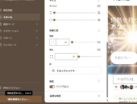
Task: Click the horizontal margin sides icon
Action: point(51,20)
